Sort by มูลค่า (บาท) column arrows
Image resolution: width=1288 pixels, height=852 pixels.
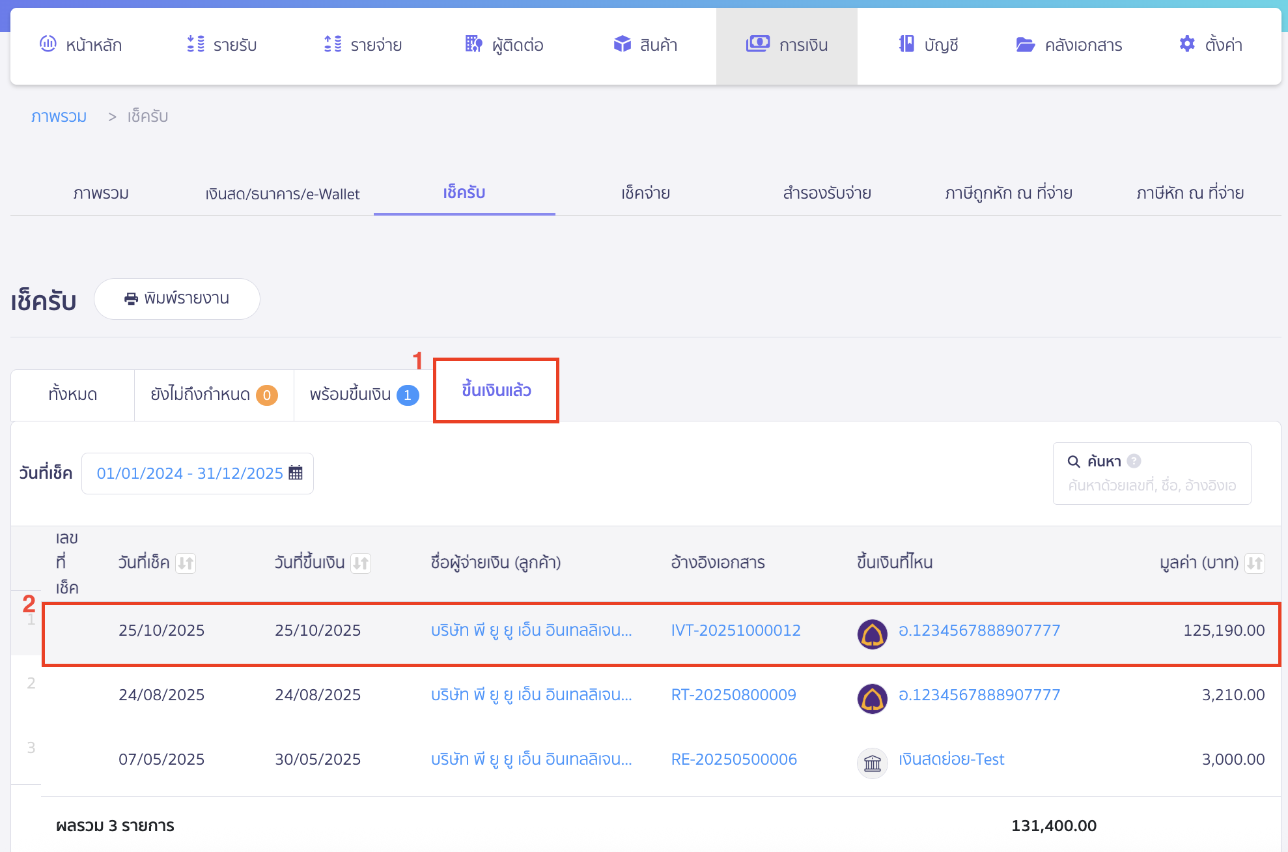coord(1255,563)
